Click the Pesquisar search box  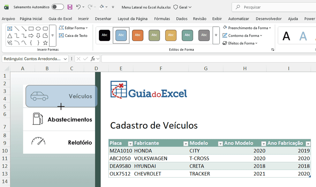tap(275, 7)
